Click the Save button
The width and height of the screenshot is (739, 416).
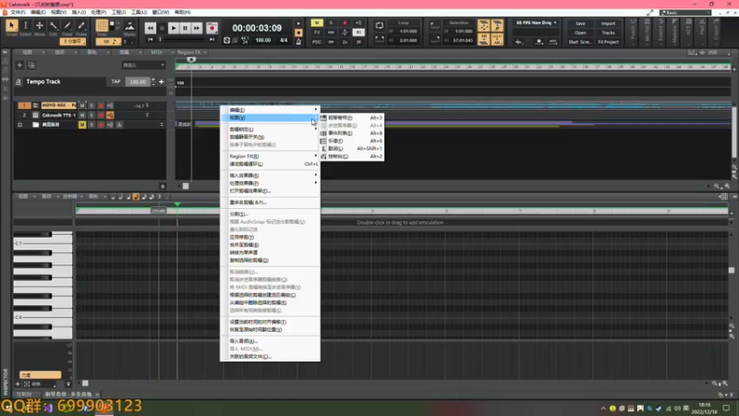(580, 24)
